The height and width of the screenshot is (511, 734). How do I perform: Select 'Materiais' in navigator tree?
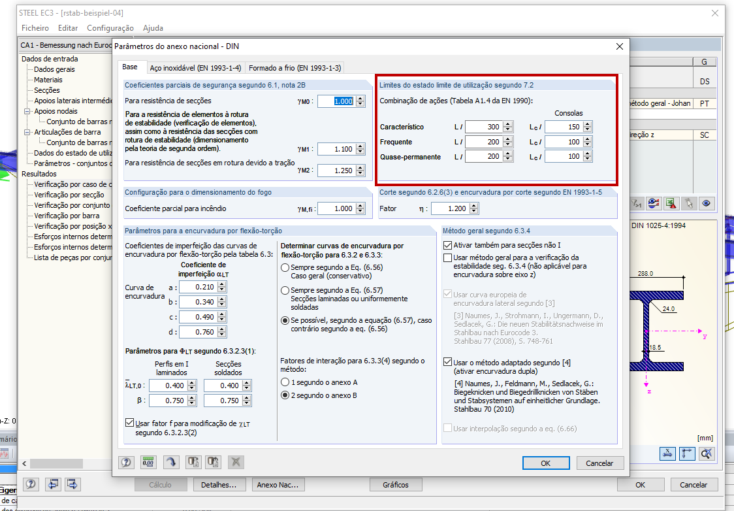coord(48,80)
